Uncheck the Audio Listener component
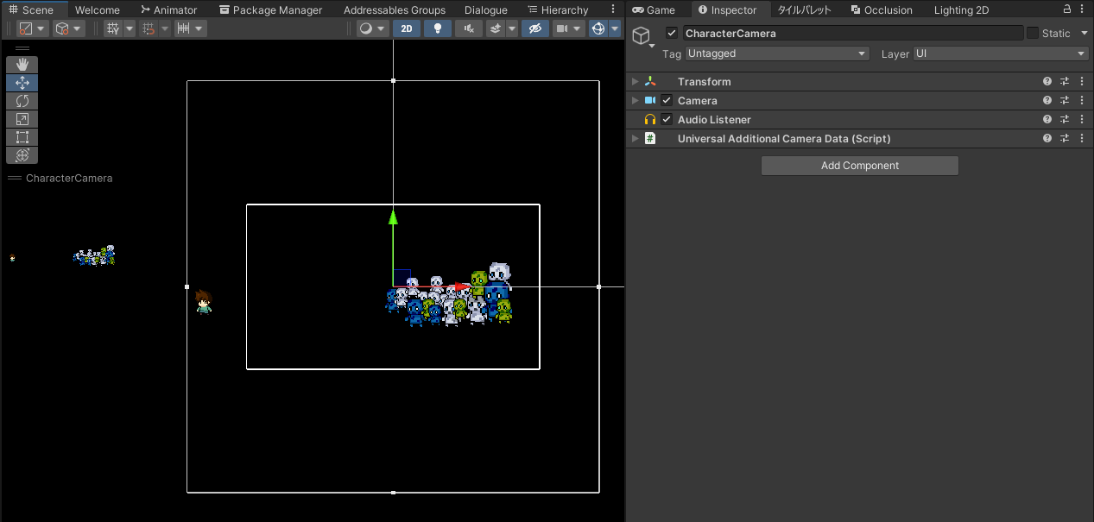The height and width of the screenshot is (522, 1094). [x=667, y=119]
